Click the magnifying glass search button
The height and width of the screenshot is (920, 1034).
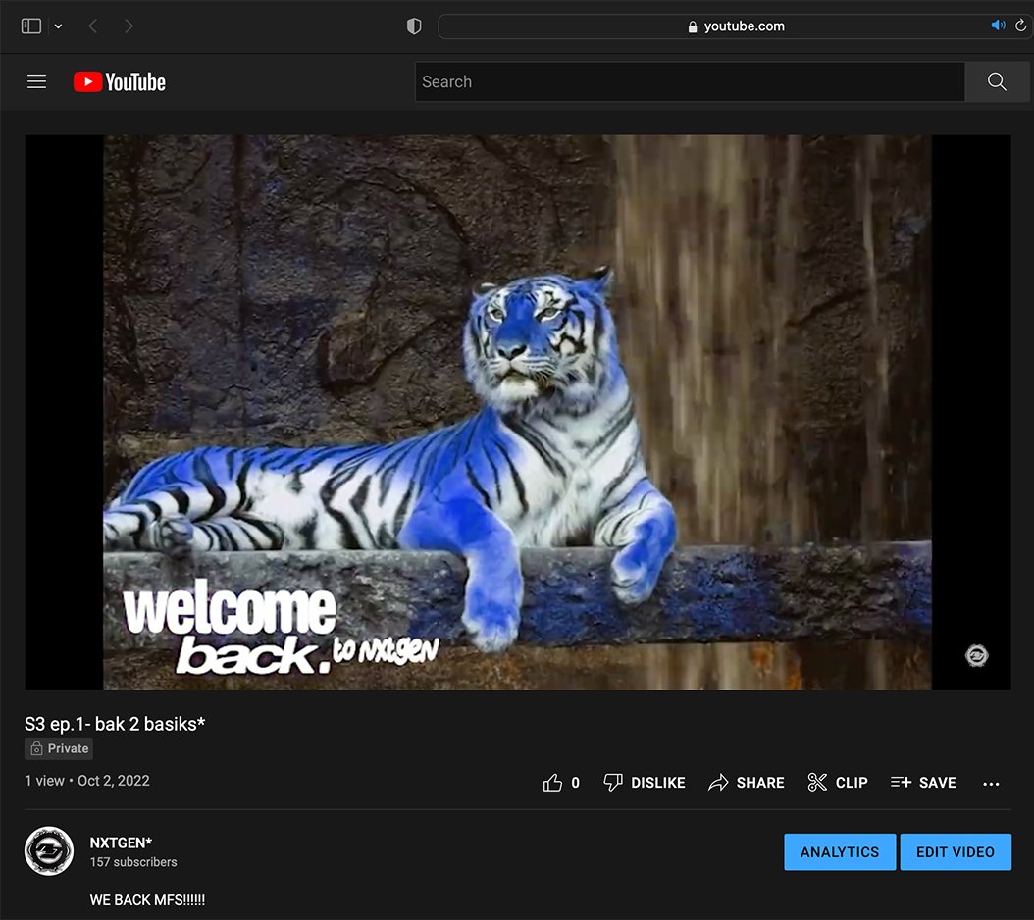click(997, 81)
